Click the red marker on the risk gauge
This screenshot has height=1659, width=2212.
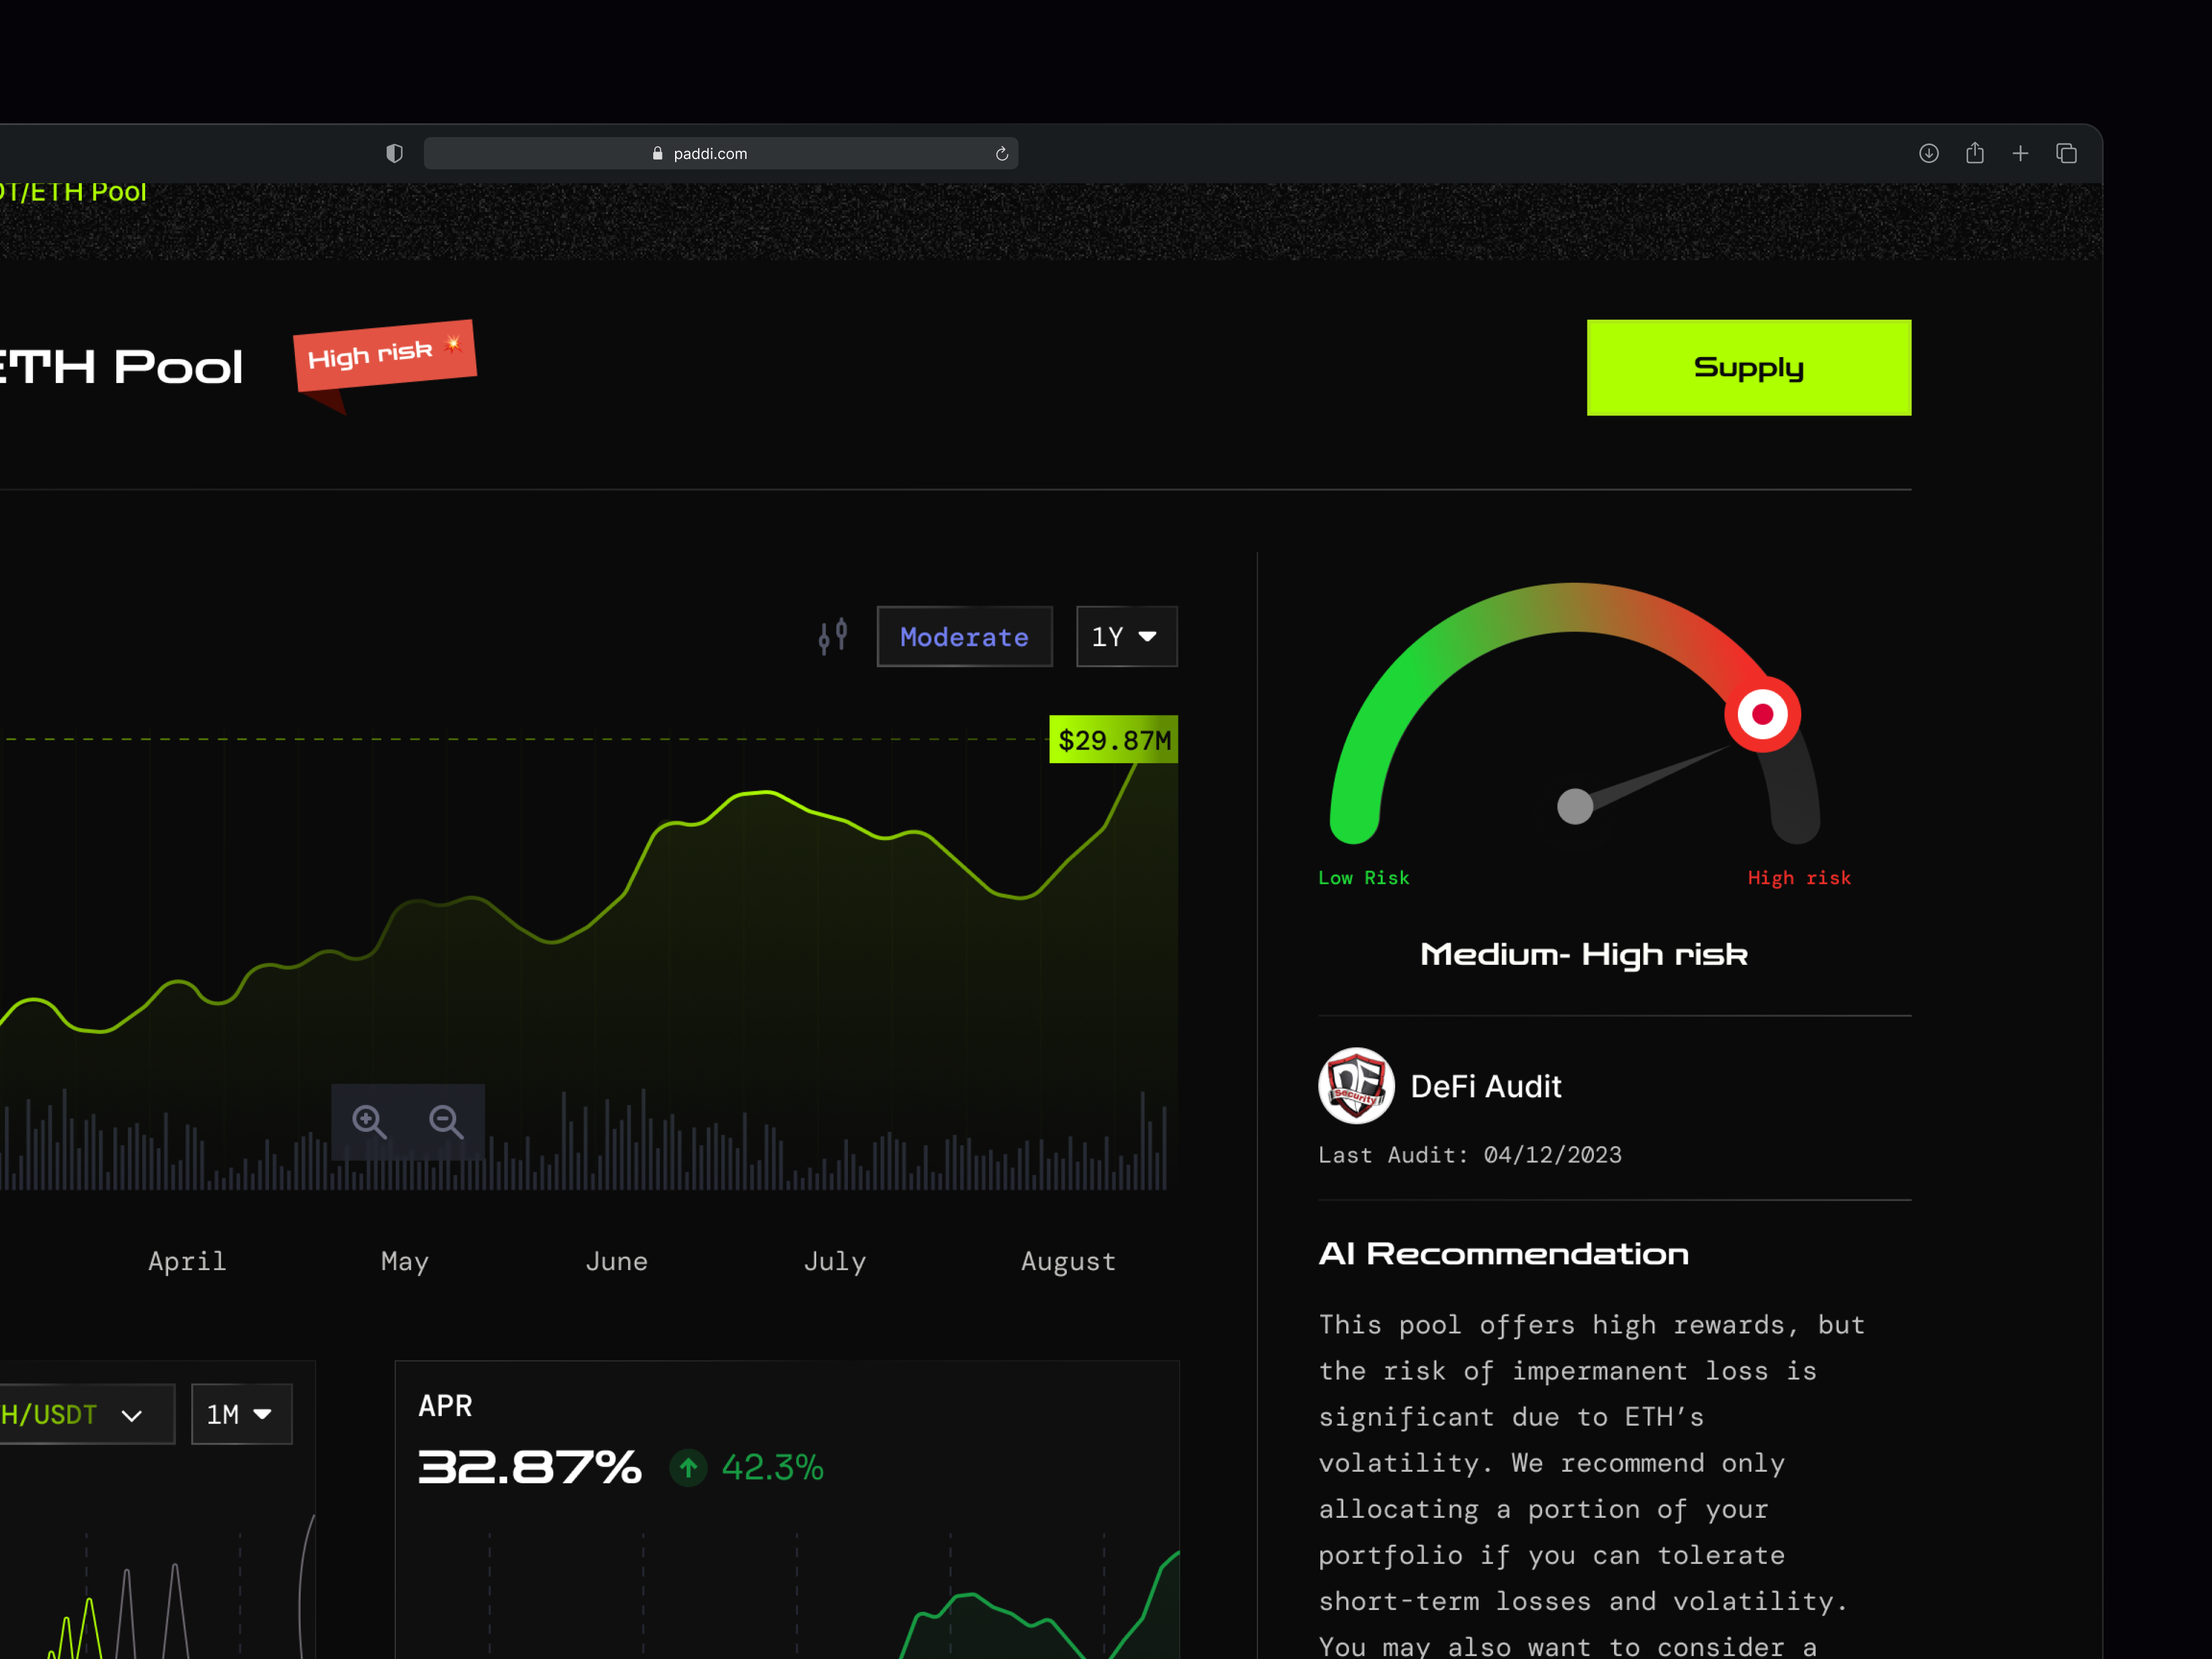click(x=1763, y=714)
